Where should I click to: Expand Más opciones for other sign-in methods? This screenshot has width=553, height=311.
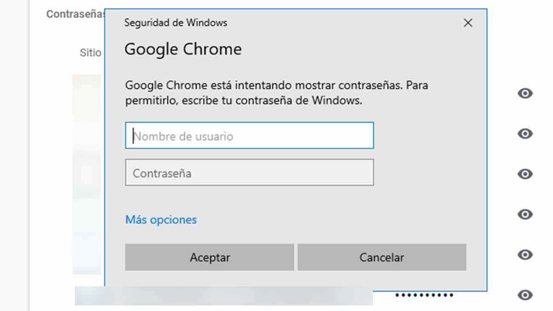160,220
